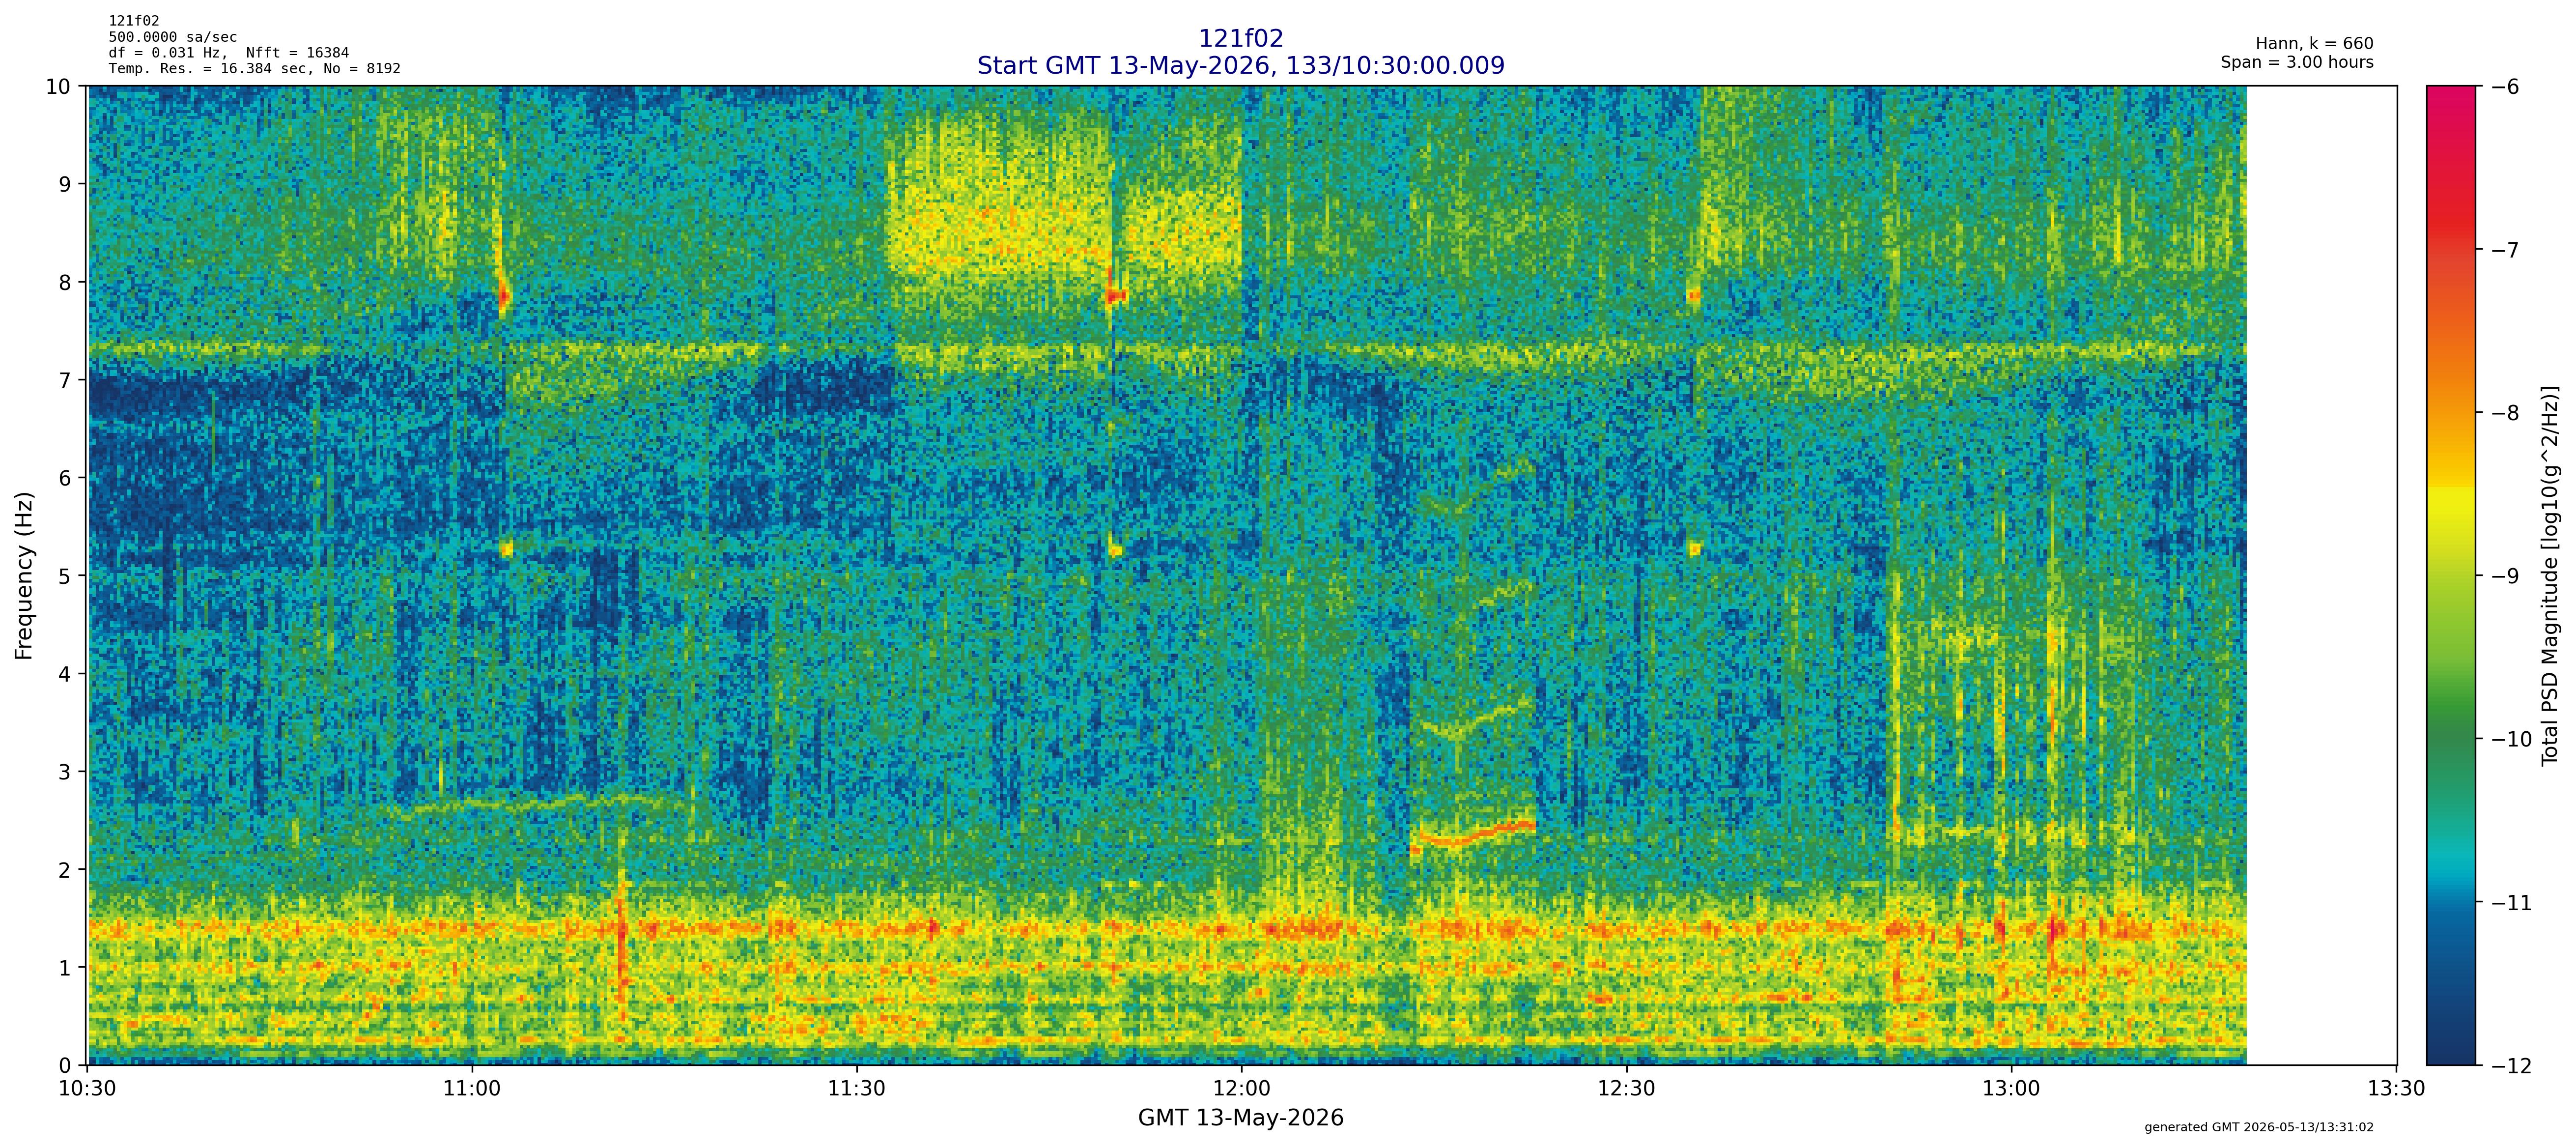
Task: Click the Span = 3.00 hours text
Action: point(2297,62)
